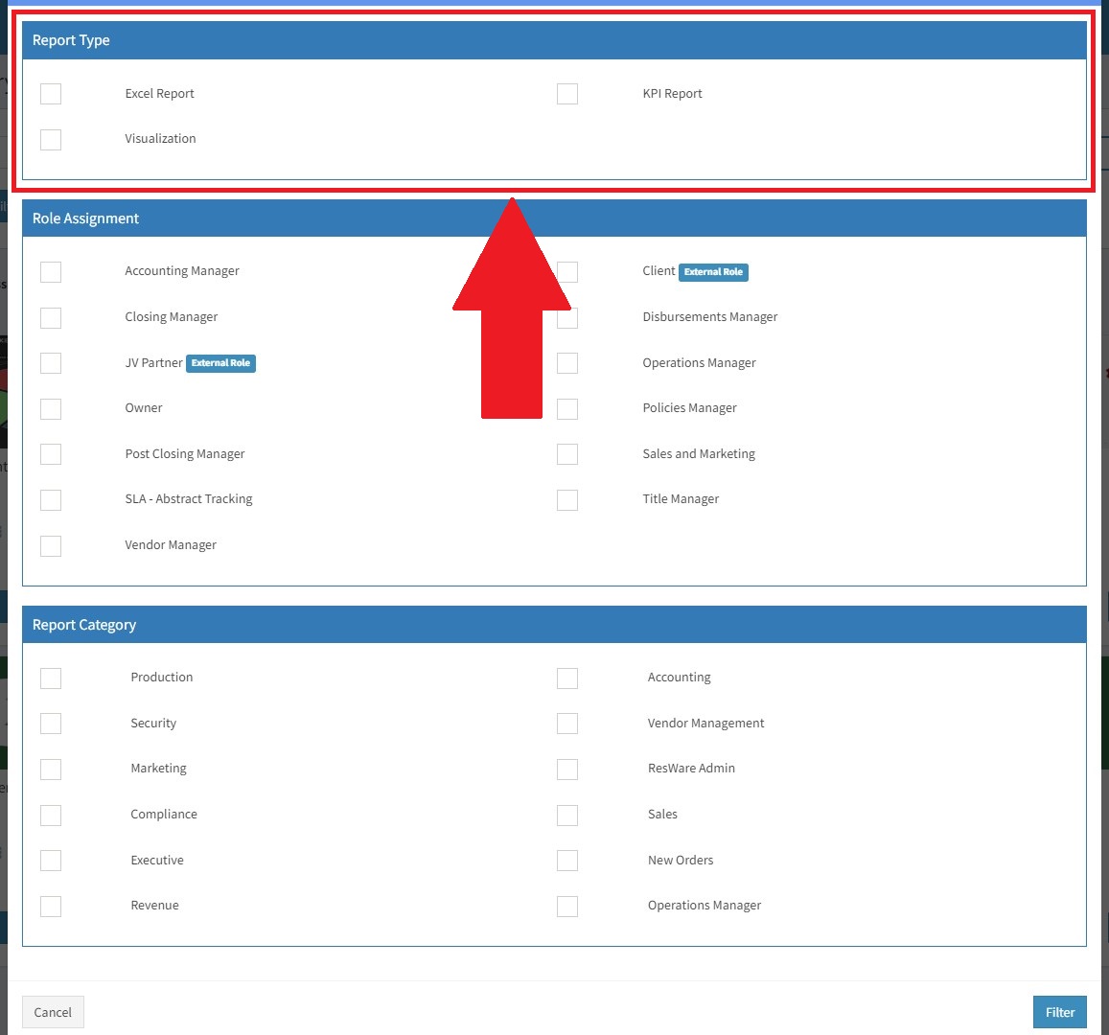Check the Compliance category checkbox
1109x1035 pixels.
click(x=50, y=815)
